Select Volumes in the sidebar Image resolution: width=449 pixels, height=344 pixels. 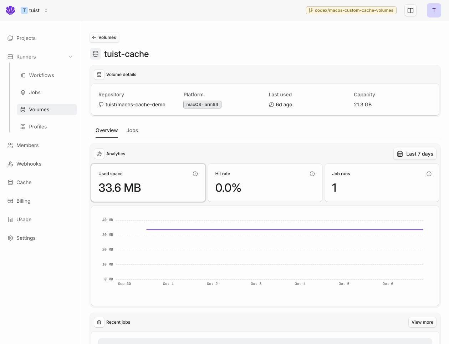tap(47, 110)
